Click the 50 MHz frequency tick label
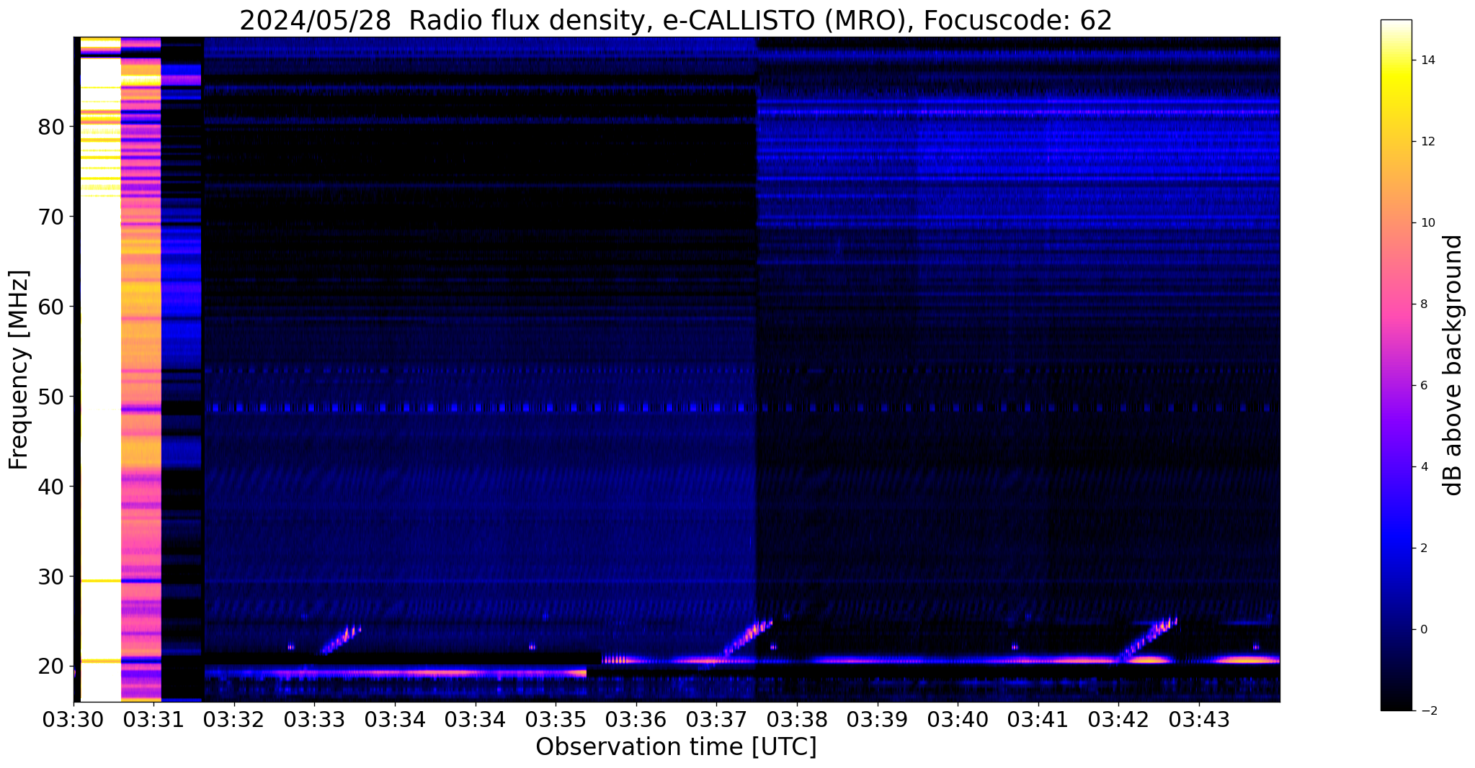 coord(50,397)
